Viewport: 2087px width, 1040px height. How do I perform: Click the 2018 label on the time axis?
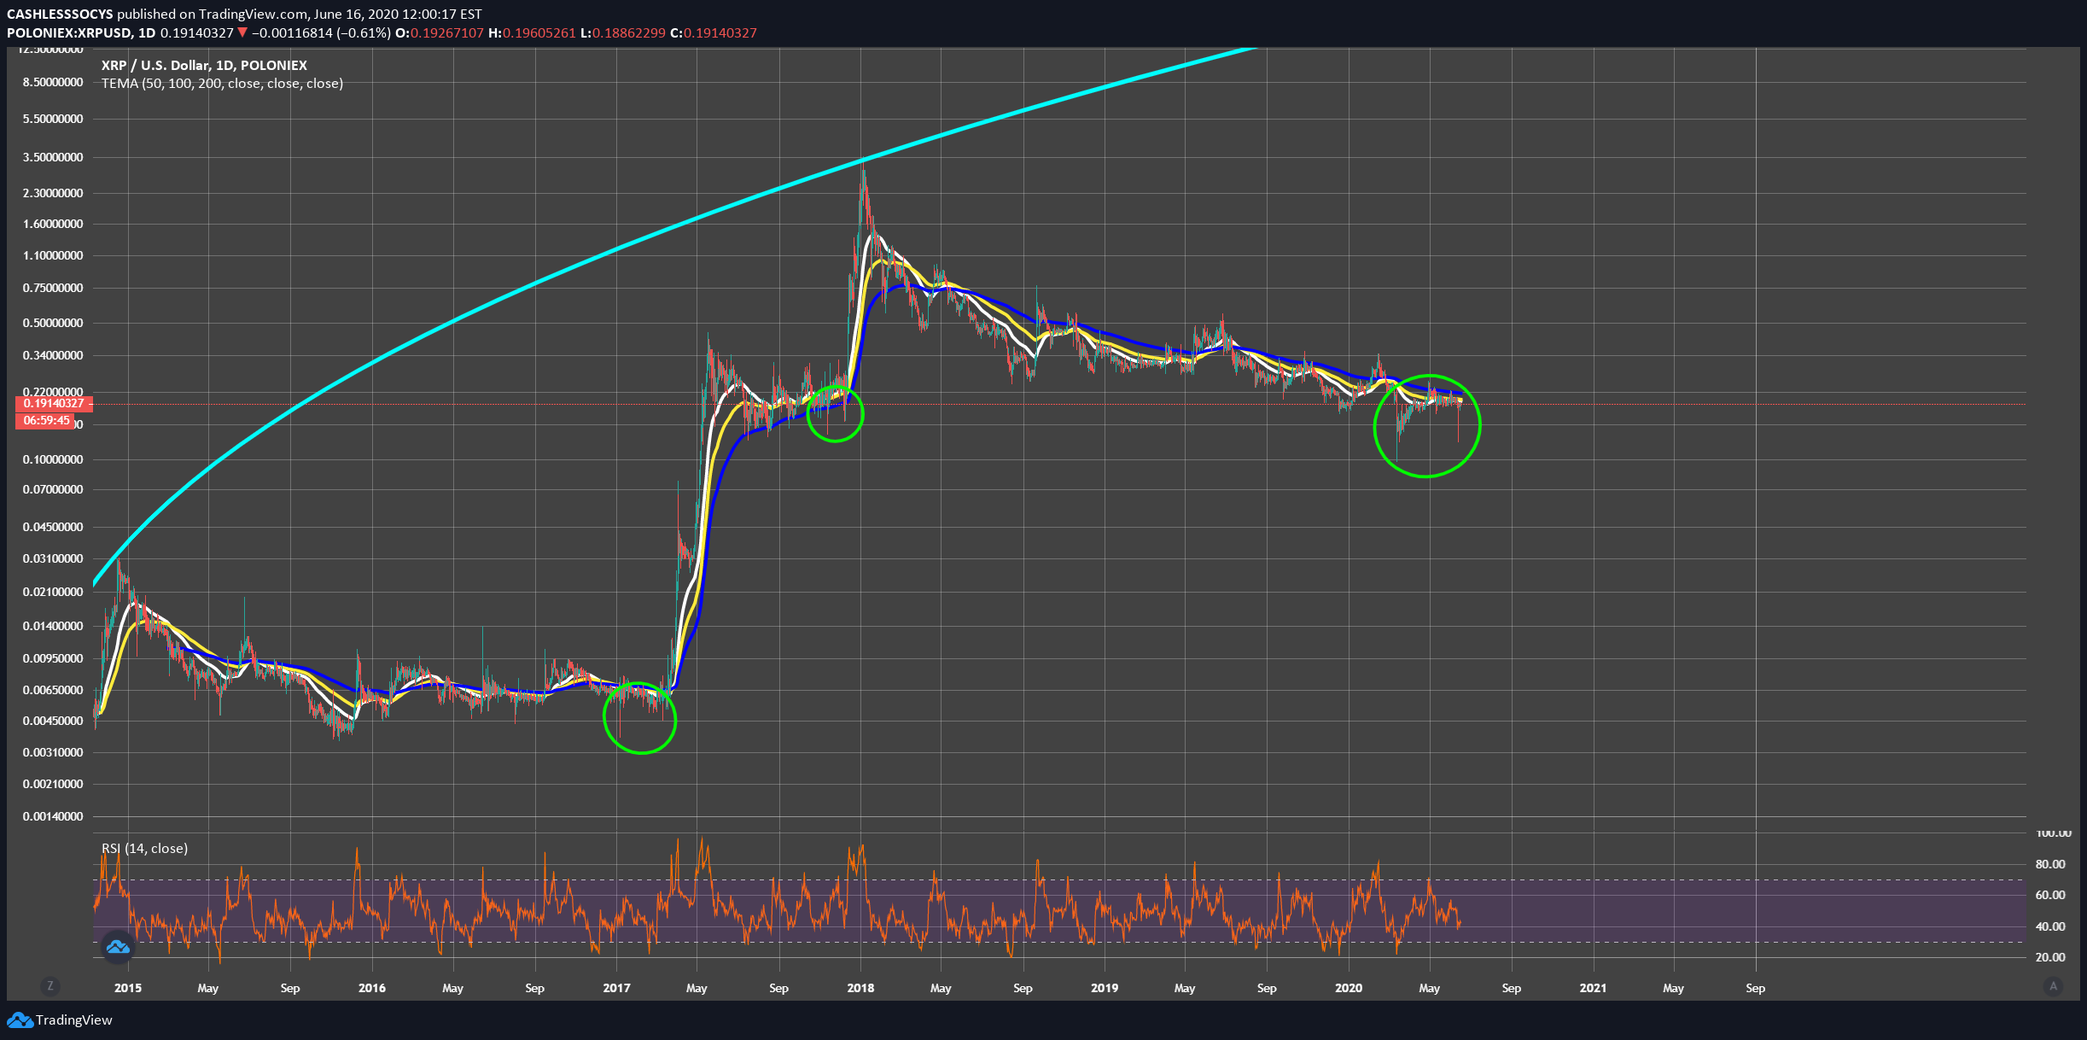tap(860, 988)
